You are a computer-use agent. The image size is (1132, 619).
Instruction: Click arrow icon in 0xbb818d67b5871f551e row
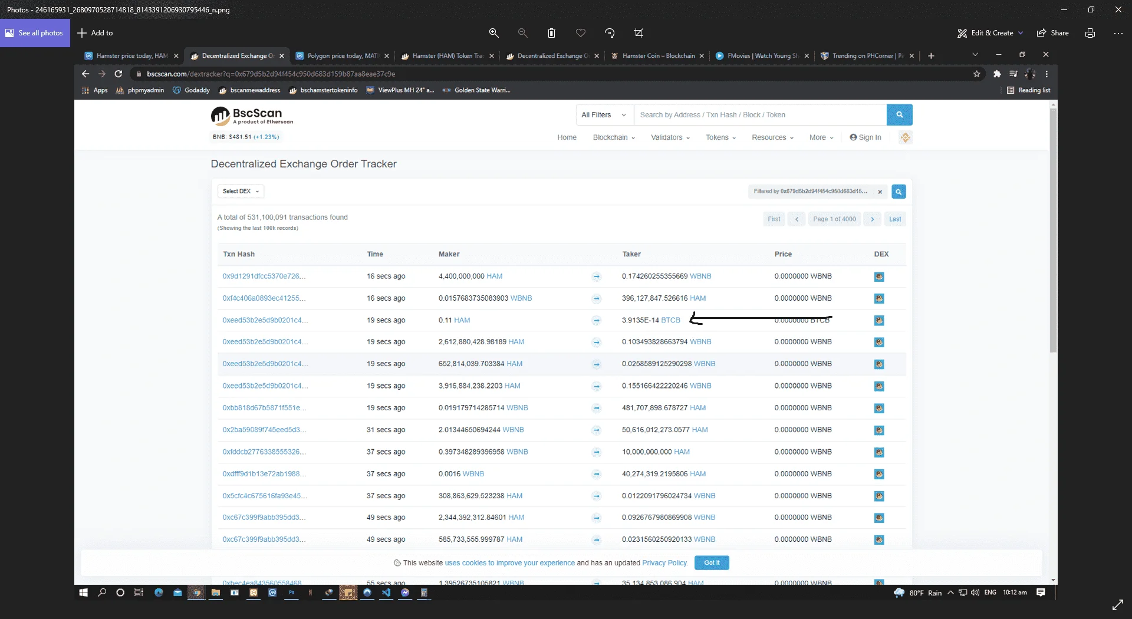[x=596, y=408]
